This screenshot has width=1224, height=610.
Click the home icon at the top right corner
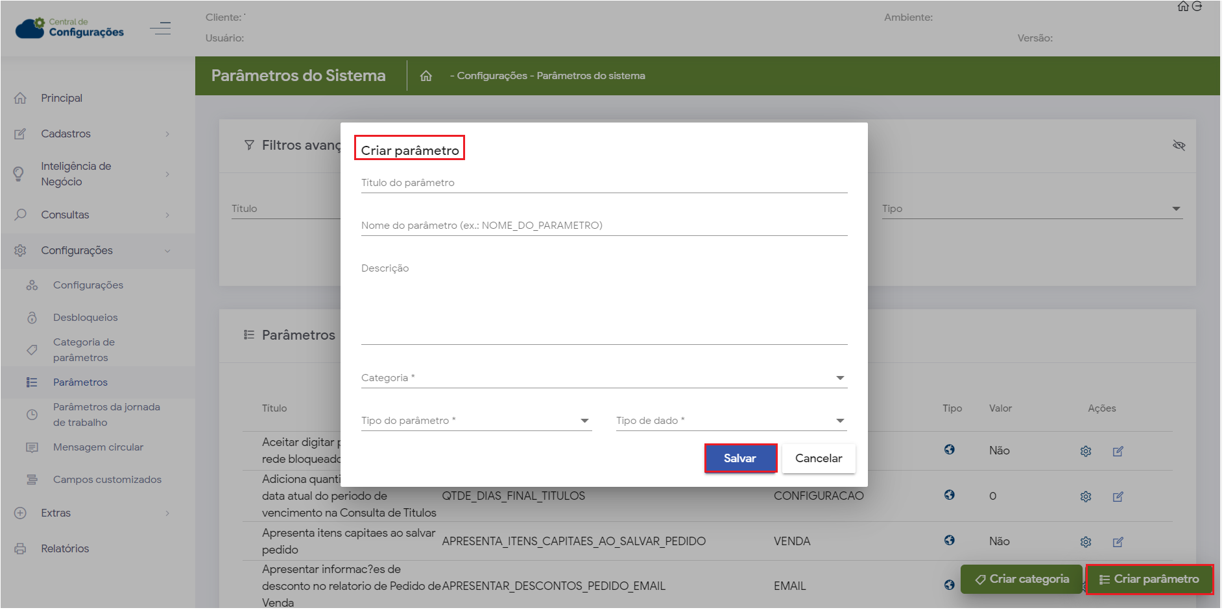click(x=1182, y=6)
